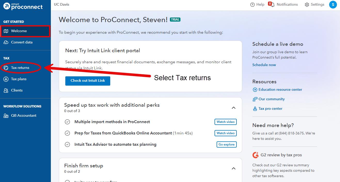Viewport: 340px width, 182px height.
Task: Click the QB Accountant icon
Action: (6, 116)
